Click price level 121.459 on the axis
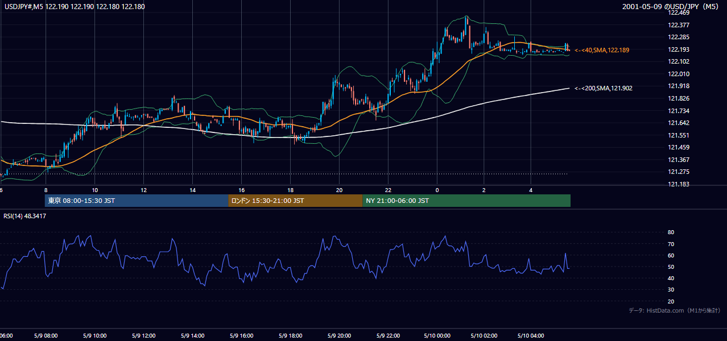The height and width of the screenshot is (341, 727). (x=679, y=147)
